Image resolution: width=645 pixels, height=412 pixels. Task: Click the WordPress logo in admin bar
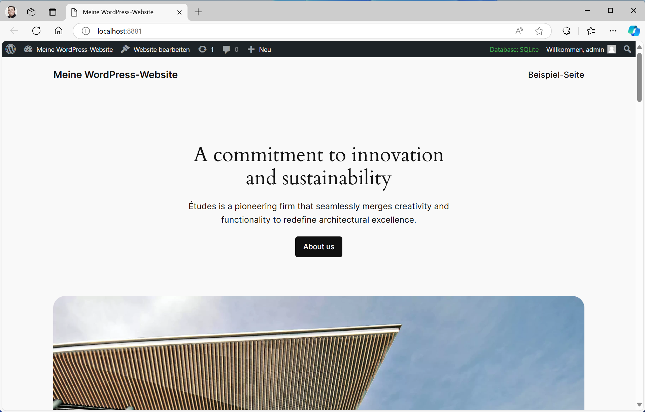pos(11,49)
